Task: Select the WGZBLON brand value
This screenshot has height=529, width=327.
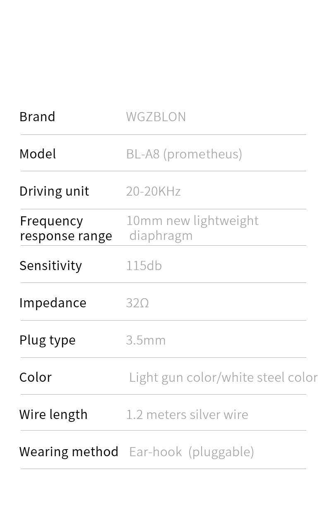Action: pos(156,117)
